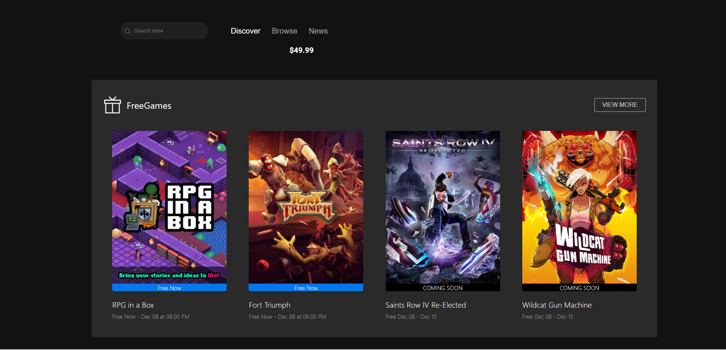Open the Saints Row IV Re-Elected cover
The height and width of the screenshot is (350, 726).
443,207
